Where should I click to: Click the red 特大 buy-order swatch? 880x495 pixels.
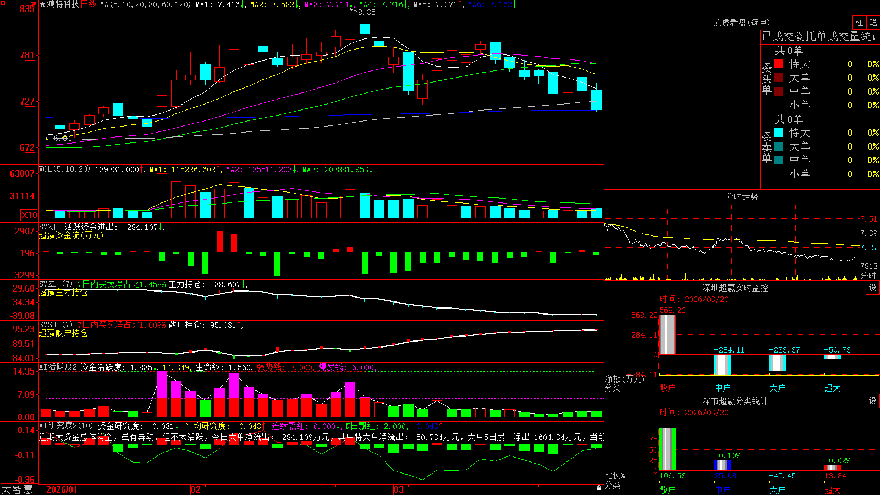pyautogui.click(x=779, y=64)
